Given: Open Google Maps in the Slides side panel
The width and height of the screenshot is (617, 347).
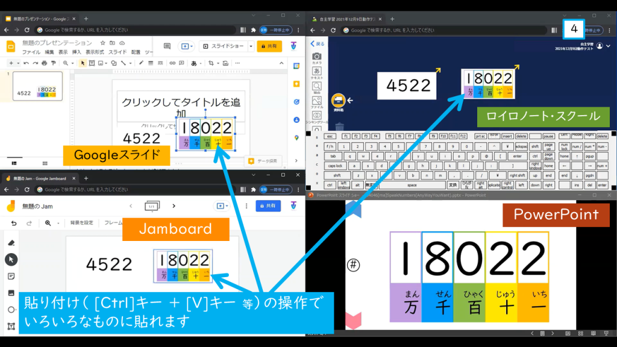Looking at the screenshot, I should [x=296, y=138].
